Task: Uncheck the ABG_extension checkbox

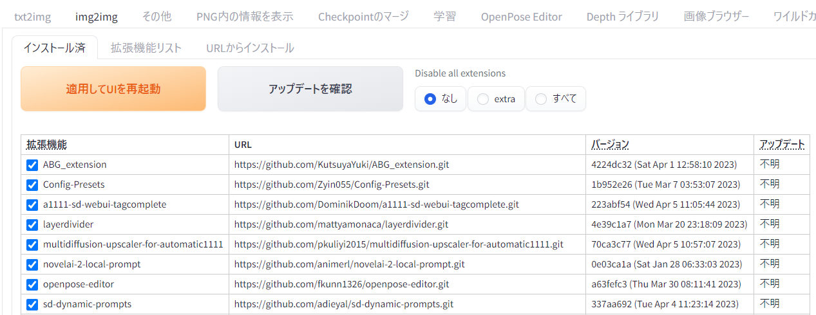Action: pyautogui.click(x=32, y=165)
